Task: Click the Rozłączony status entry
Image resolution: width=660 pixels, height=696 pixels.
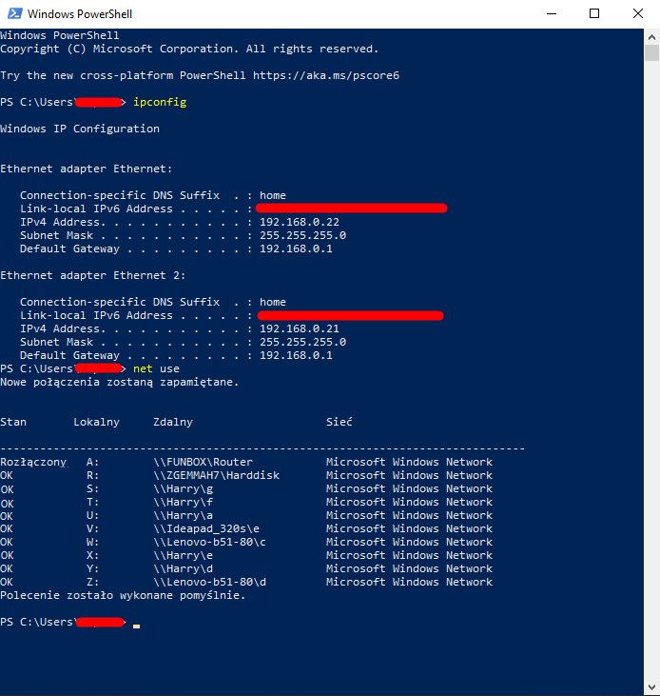Action: (33, 462)
